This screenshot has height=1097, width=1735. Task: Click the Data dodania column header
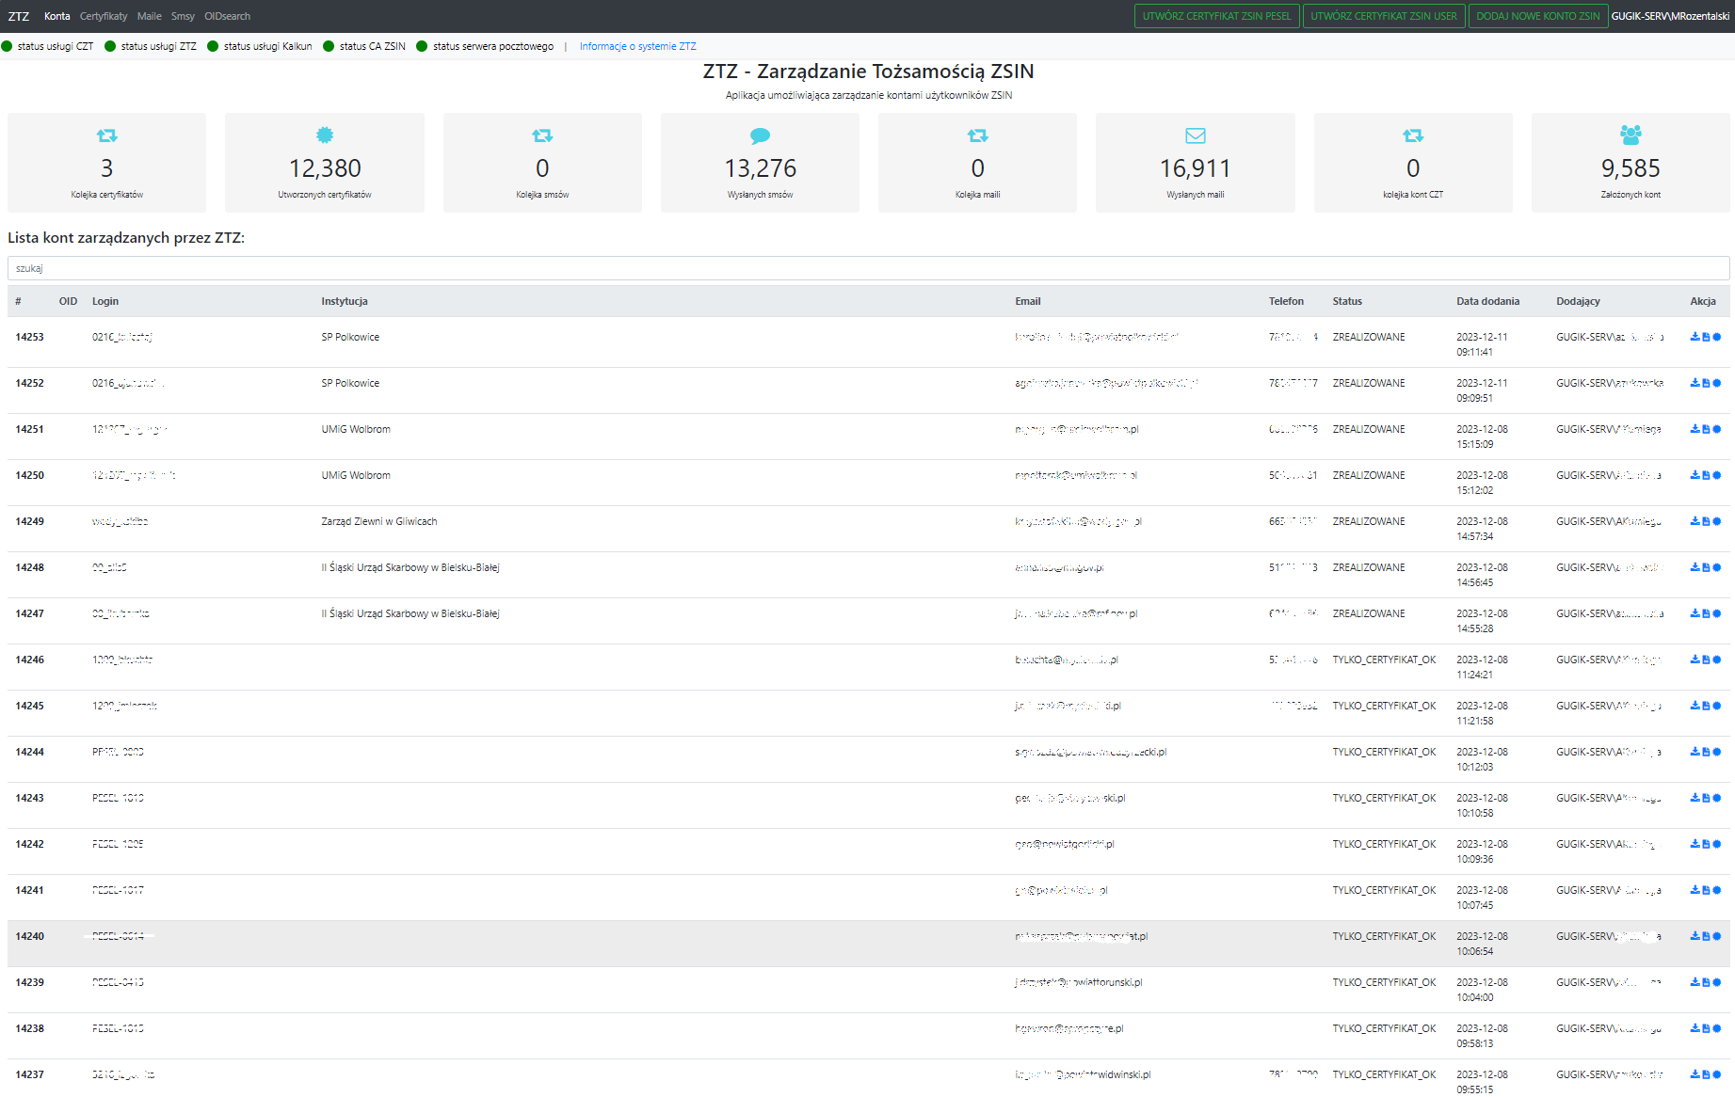tap(1487, 301)
